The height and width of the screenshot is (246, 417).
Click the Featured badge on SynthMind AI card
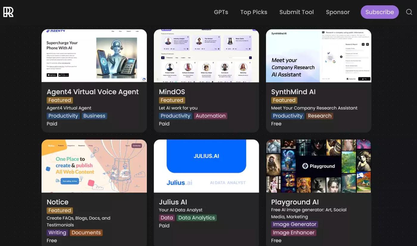[284, 100]
